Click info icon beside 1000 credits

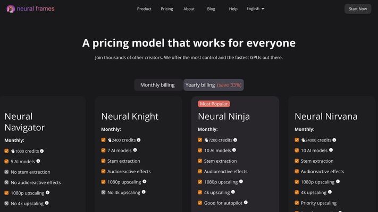click(x=41, y=151)
